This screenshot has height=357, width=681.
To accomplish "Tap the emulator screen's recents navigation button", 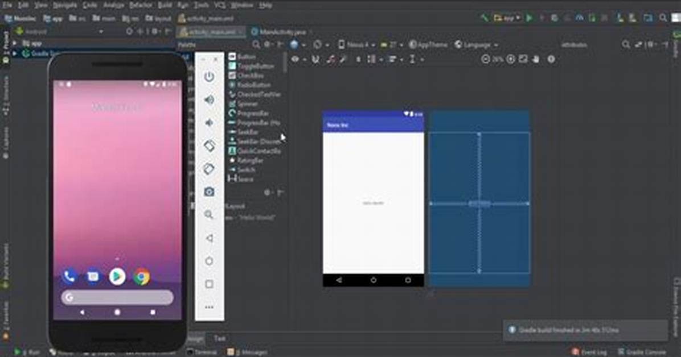I will pyautogui.click(x=153, y=312).
